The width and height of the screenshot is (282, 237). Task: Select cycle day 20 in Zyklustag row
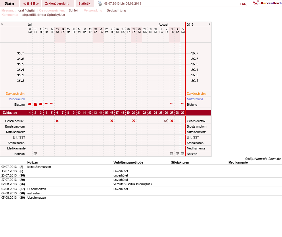[x=133, y=113]
